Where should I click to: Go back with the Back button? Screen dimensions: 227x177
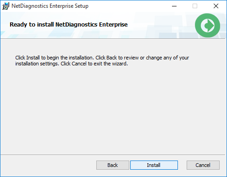(x=113, y=165)
